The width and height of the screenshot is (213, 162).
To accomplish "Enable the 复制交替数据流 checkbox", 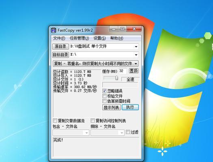I will coord(55,121).
